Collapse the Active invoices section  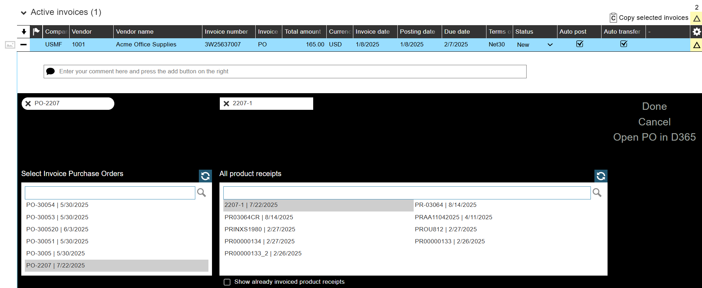[24, 13]
